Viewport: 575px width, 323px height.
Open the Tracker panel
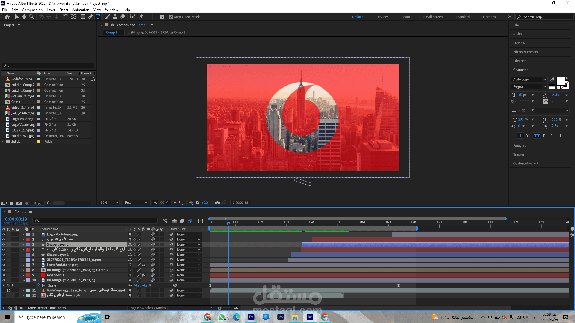[x=519, y=155]
